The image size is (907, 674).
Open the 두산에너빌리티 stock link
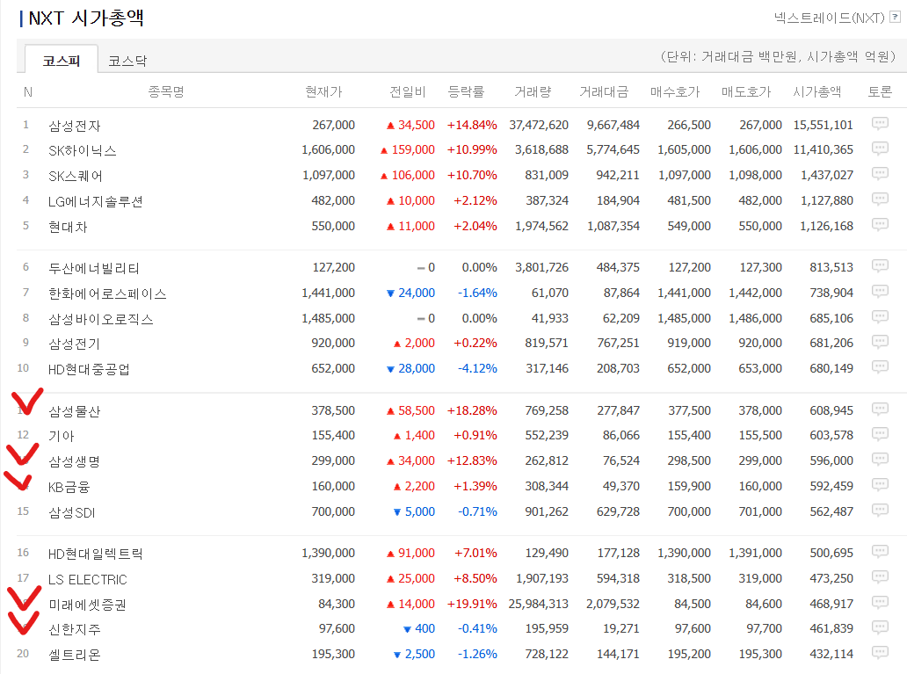pyautogui.click(x=94, y=268)
